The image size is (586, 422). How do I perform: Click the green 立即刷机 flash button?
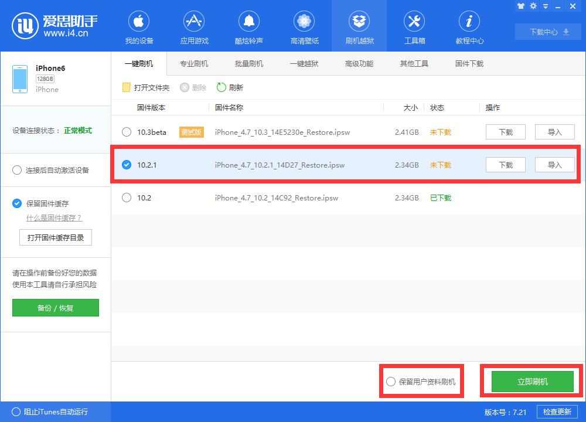click(x=530, y=381)
